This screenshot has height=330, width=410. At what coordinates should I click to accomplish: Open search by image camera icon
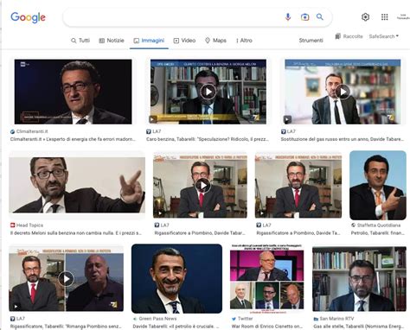tap(304, 17)
